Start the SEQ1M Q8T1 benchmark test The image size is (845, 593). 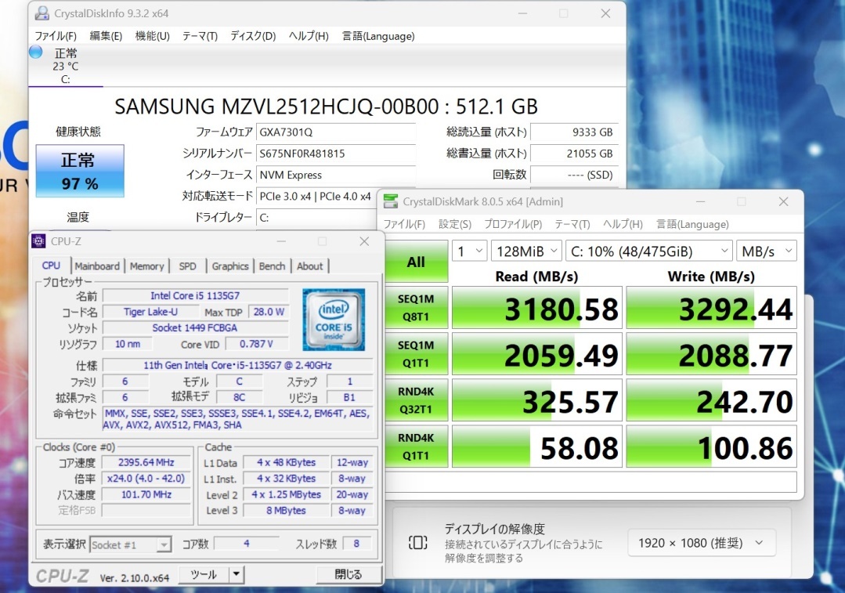coord(416,308)
